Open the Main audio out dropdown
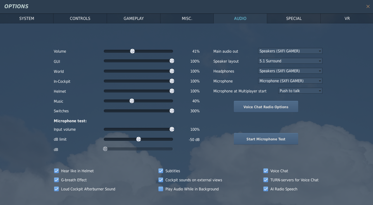The width and height of the screenshot is (373, 205). tap(290, 51)
